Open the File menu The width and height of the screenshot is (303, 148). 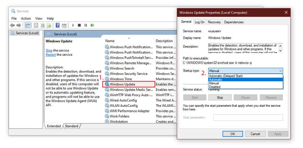click(x=14, y=18)
